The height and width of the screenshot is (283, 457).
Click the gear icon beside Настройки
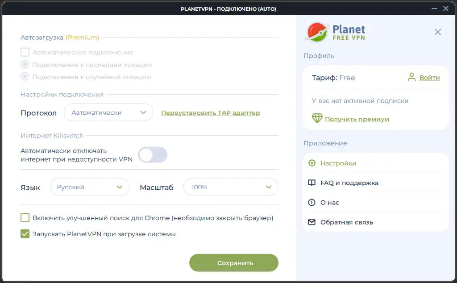(x=312, y=163)
